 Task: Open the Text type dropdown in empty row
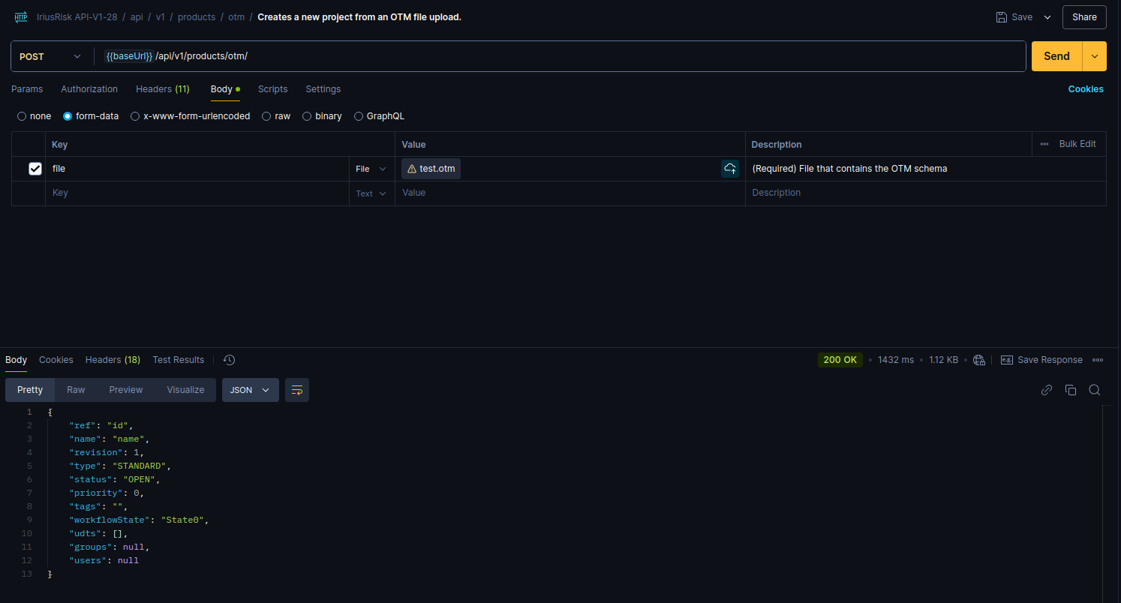click(371, 193)
